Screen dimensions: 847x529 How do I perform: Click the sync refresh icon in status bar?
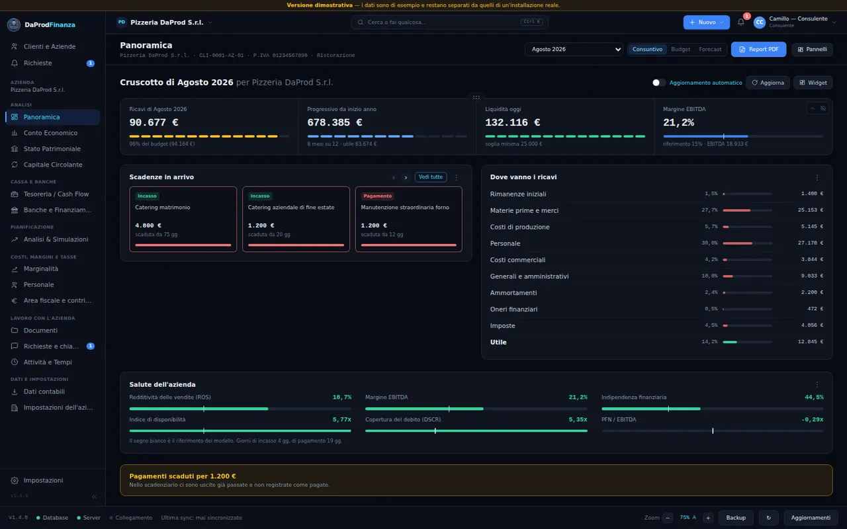point(768,518)
